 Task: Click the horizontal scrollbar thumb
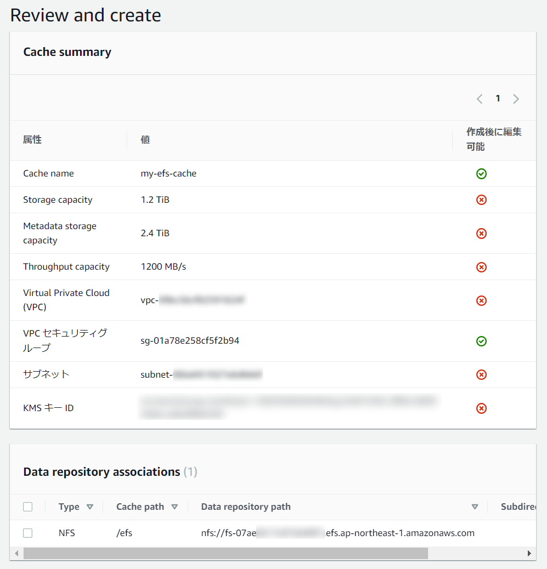pyautogui.click(x=226, y=554)
